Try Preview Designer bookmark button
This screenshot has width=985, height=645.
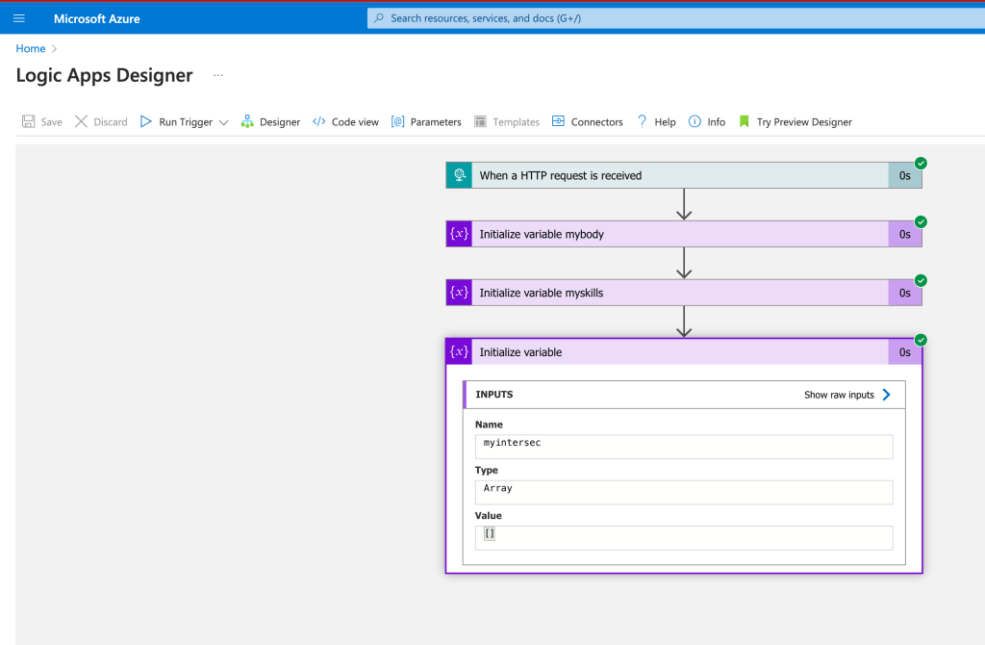(796, 121)
